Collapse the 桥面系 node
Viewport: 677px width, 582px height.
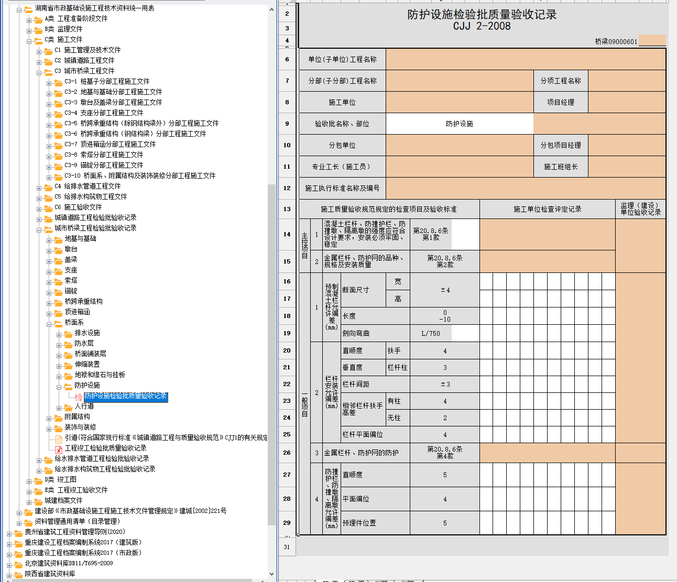pos(49,324)
